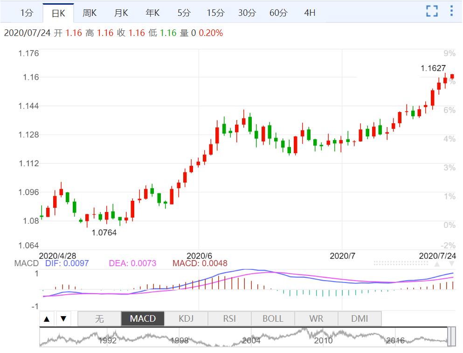Choose the DMI indicator
Image resolution: width=463 pixels, height=353 pixels.
tap(359, 319)
